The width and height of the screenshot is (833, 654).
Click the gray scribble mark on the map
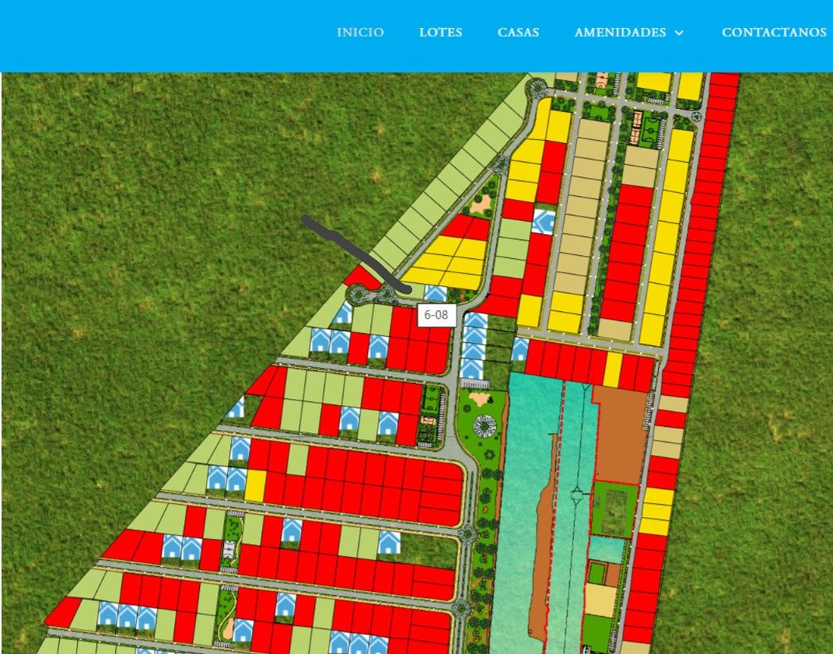pos(350,247)
